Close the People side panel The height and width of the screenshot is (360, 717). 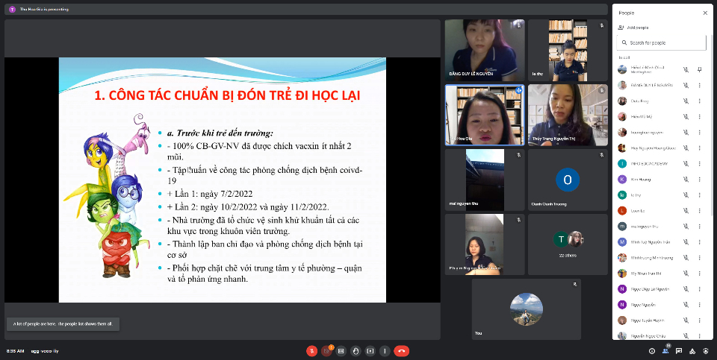[704, 13]
